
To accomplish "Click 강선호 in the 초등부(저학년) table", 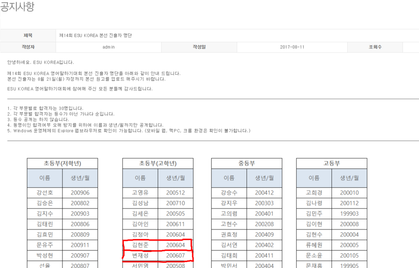I will click(x=45, y=193).
